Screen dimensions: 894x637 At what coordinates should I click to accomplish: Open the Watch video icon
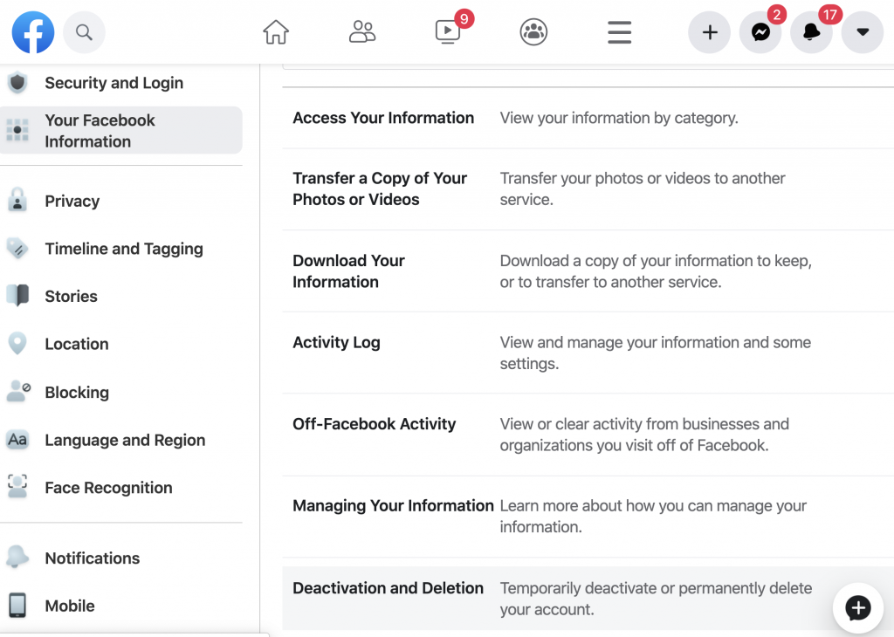click(x=448, y=32)
